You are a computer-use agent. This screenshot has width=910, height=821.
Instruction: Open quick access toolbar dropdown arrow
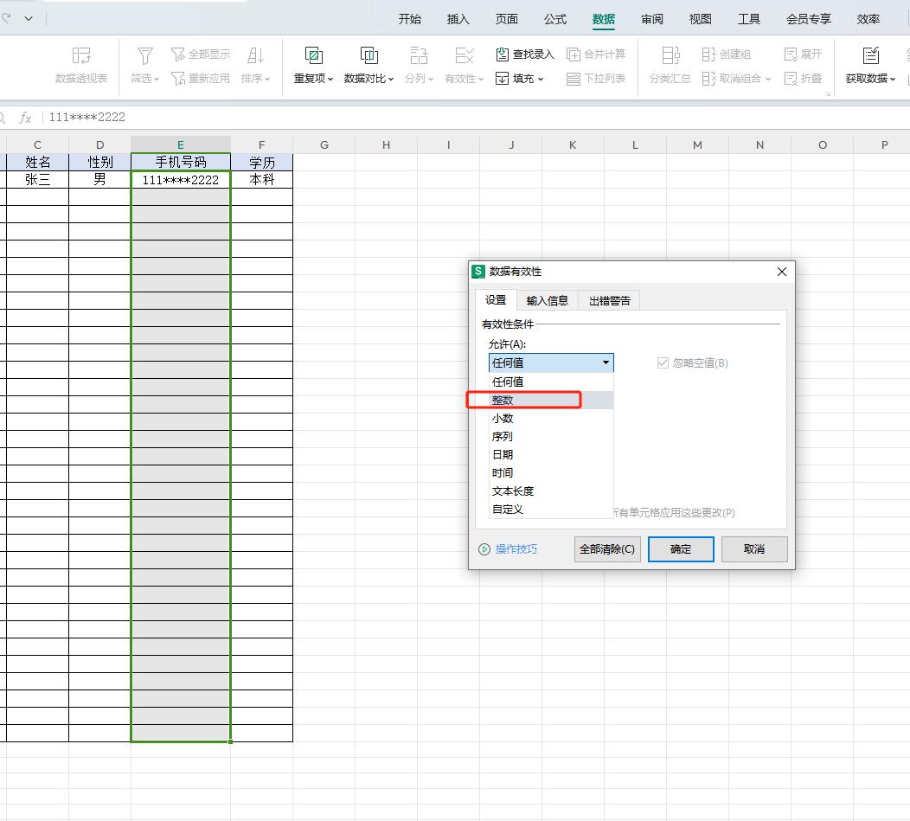coord(29,18)
